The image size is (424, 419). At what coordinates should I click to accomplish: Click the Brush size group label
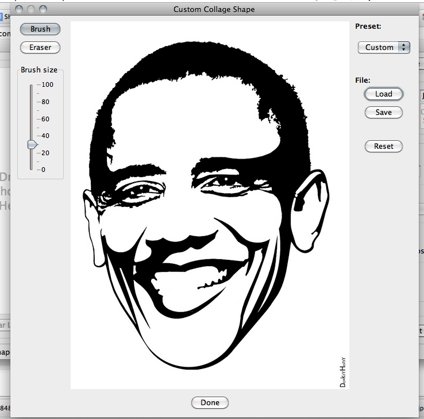click(x=39, y=70)
